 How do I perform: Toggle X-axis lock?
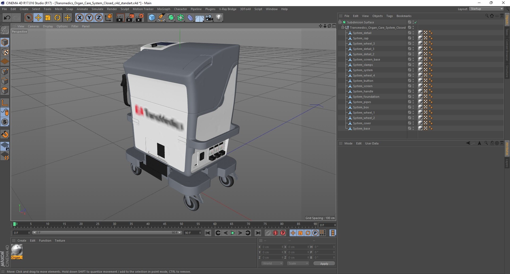79,18
